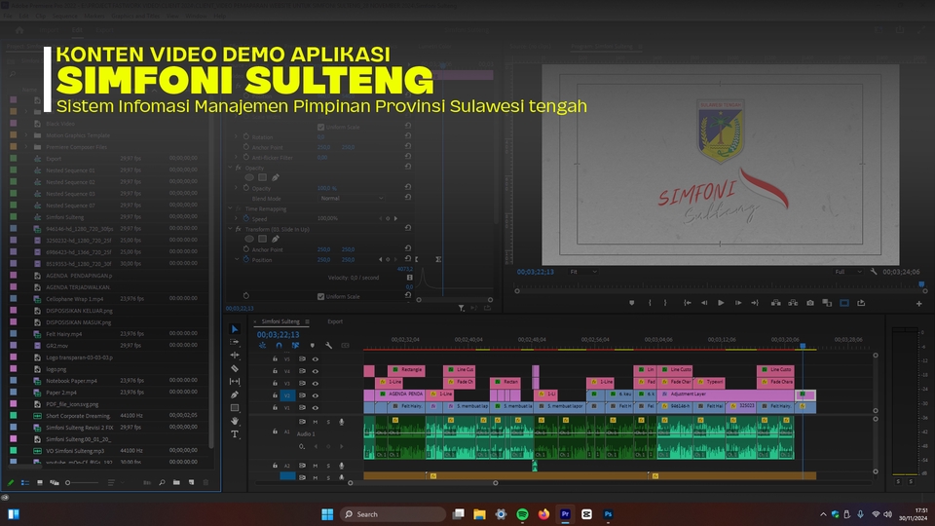Collapse the Transform (03. Slide In Up) effect
935x526 pixels.
point(230,229)
